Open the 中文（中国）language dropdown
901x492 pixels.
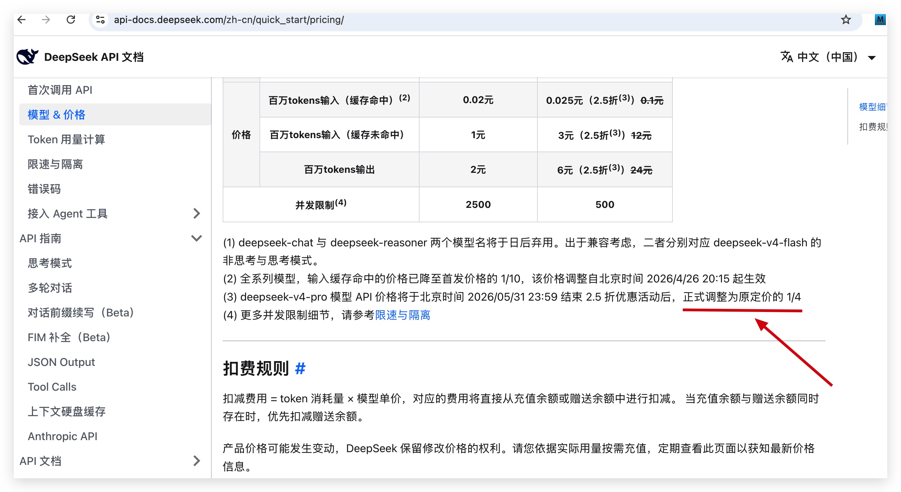click(x=829, y=57)
